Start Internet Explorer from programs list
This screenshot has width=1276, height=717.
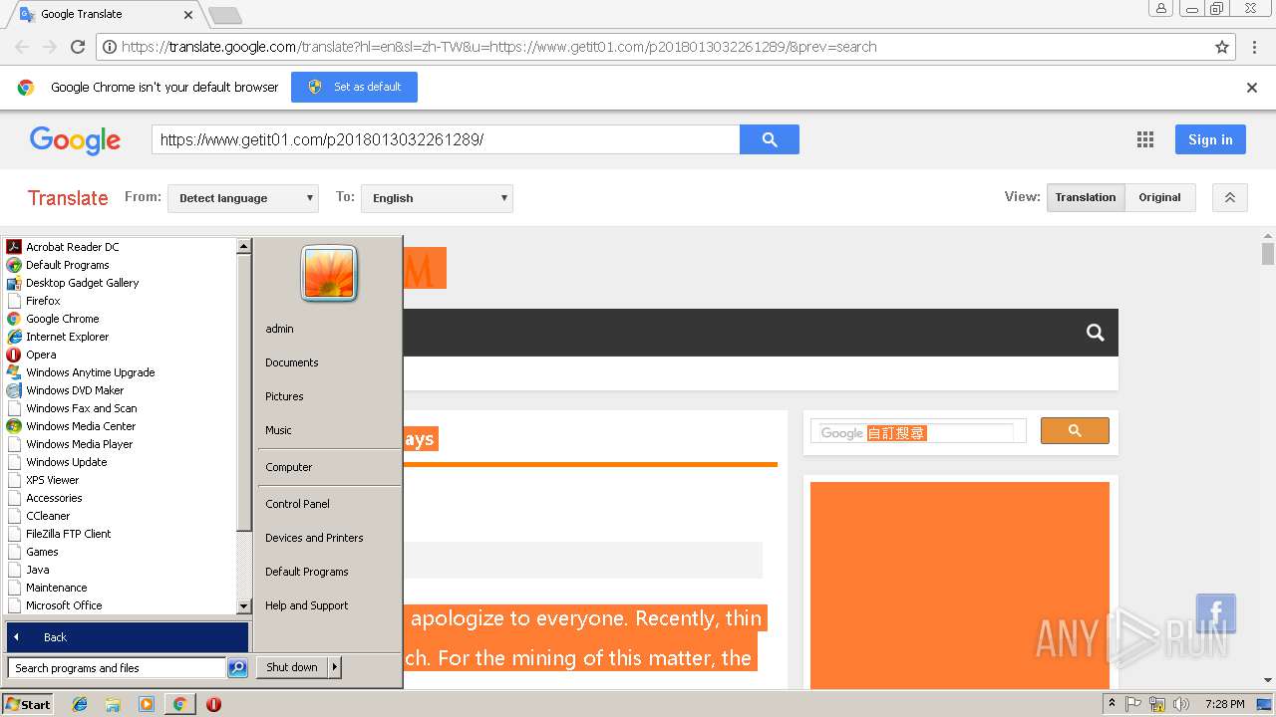[67, 337]
